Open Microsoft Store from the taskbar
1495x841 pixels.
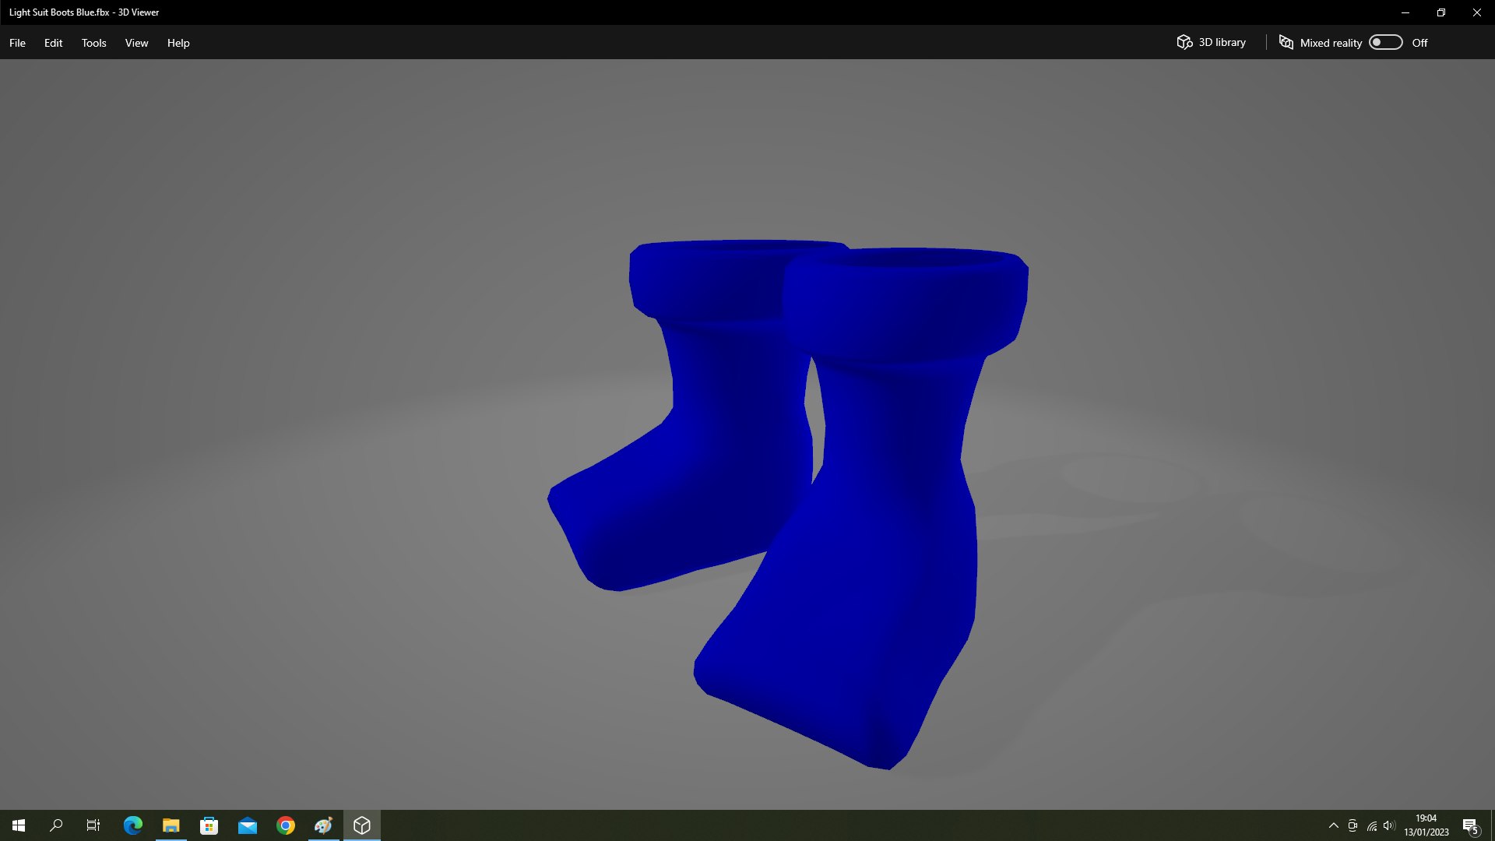tap(209, 825)
